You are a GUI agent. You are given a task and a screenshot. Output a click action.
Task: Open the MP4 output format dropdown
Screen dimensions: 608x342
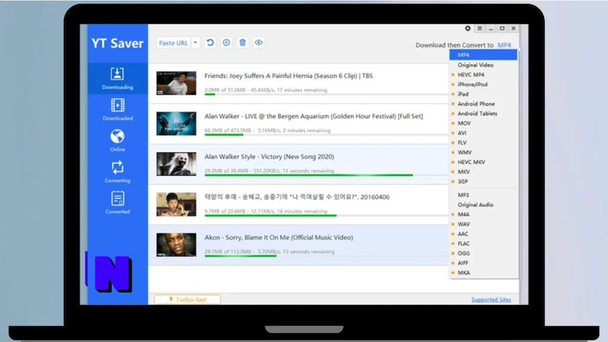tap(504, 45)
